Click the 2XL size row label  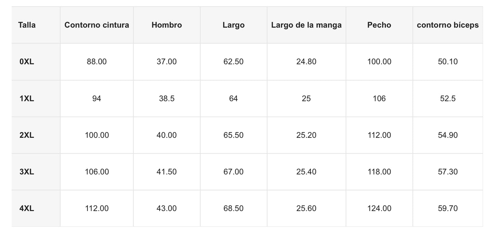tap(27, 135)
